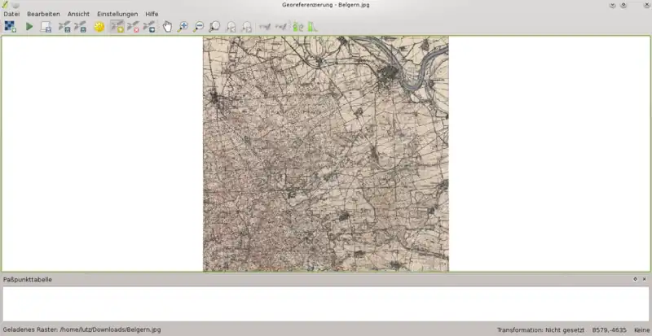Click the Generate GDAL script icon
The width and height of the screenshot is (652, 336).
coord(46,27)
